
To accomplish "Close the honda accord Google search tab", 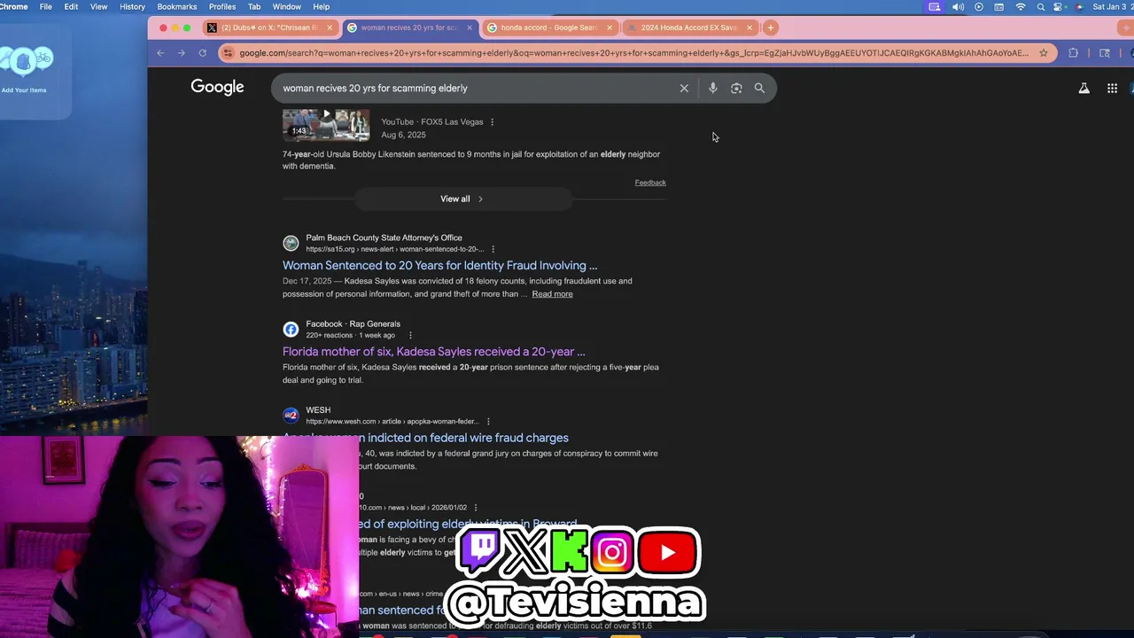I will pyautogui.click(x=610, y=27).
